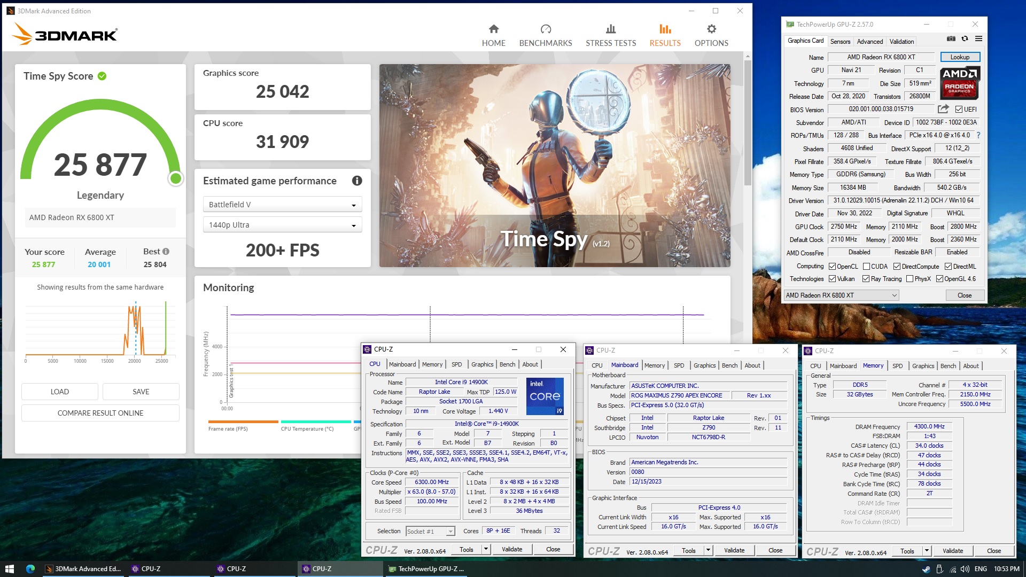Switch to the Validation tab in GPU-Z

[901, 41]
